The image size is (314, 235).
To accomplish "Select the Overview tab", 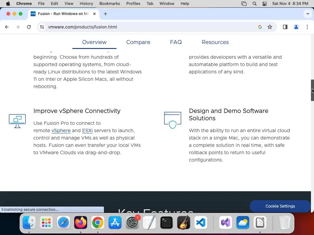I will coord(94,42).
